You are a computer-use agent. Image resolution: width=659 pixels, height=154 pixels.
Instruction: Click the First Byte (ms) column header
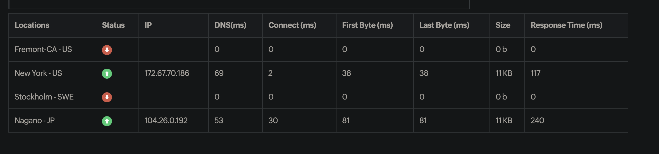(367, 25)
